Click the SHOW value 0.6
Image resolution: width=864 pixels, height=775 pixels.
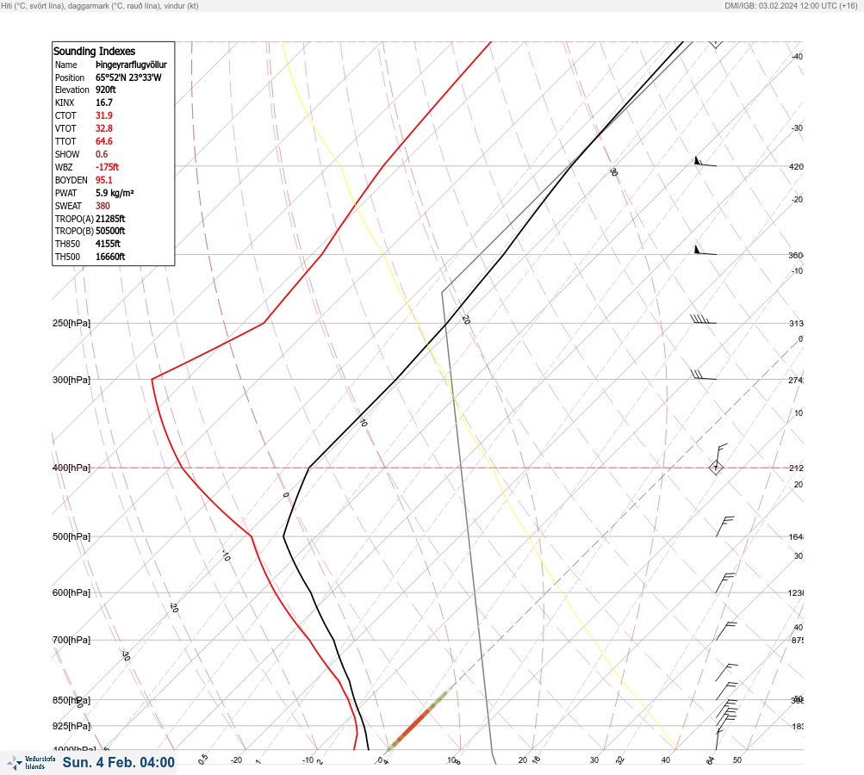102,154
